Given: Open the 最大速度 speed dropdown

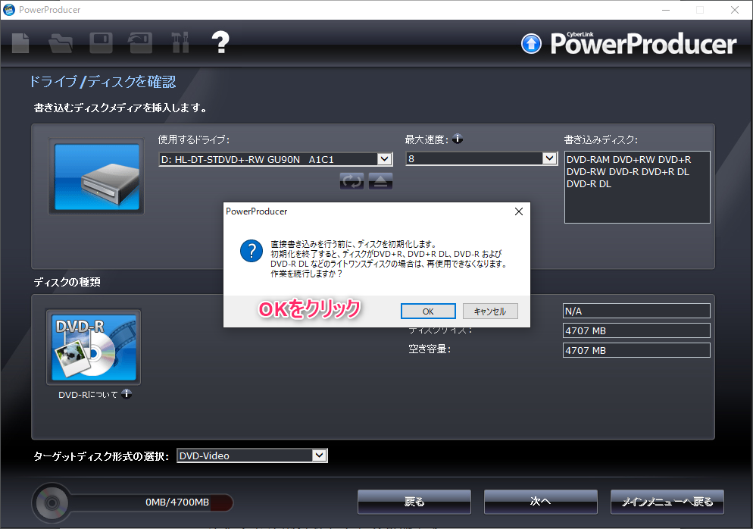Looking at the screenshot, I should (x=549, y=158).
